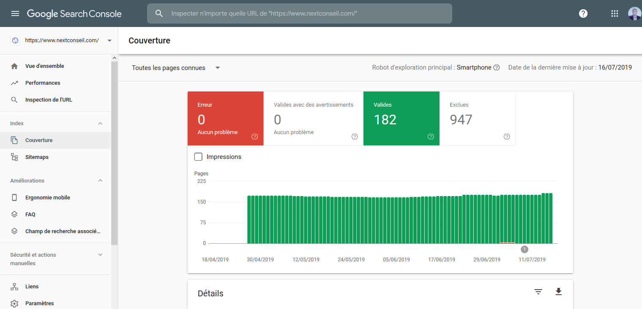Toggle the Impressions checkbox
This screenshot has width=642, height=309.
click(198, 157)
